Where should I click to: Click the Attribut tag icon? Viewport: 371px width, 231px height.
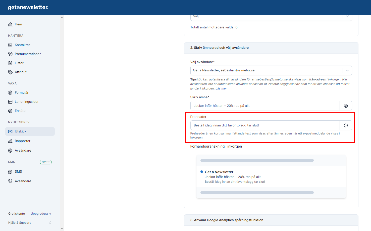point(10,72)
